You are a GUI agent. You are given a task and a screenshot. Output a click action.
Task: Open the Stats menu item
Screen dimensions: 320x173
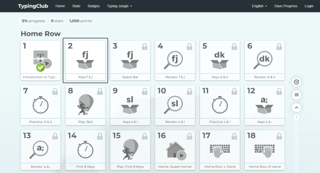click(x=76, y=6)
